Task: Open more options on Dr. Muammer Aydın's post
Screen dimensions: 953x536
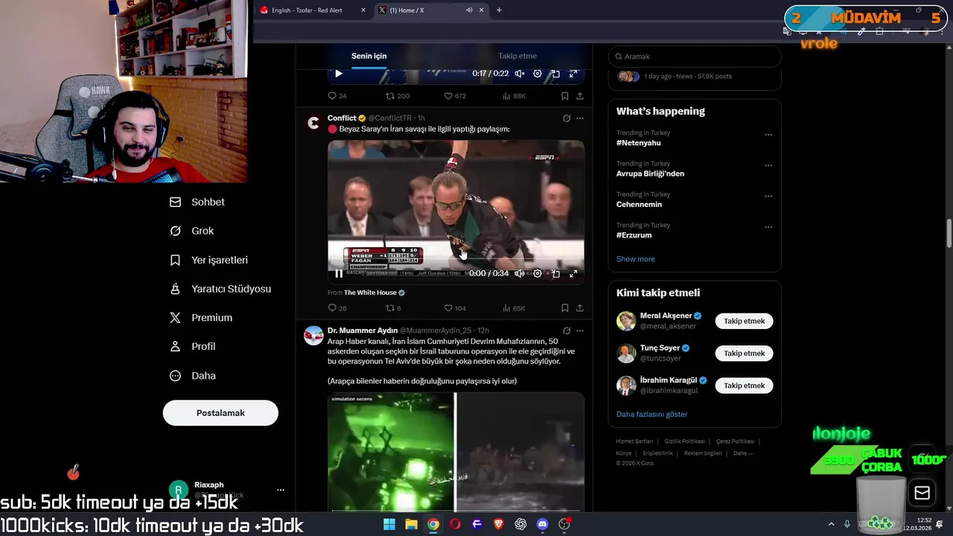Action: click(x=580, y=331)
